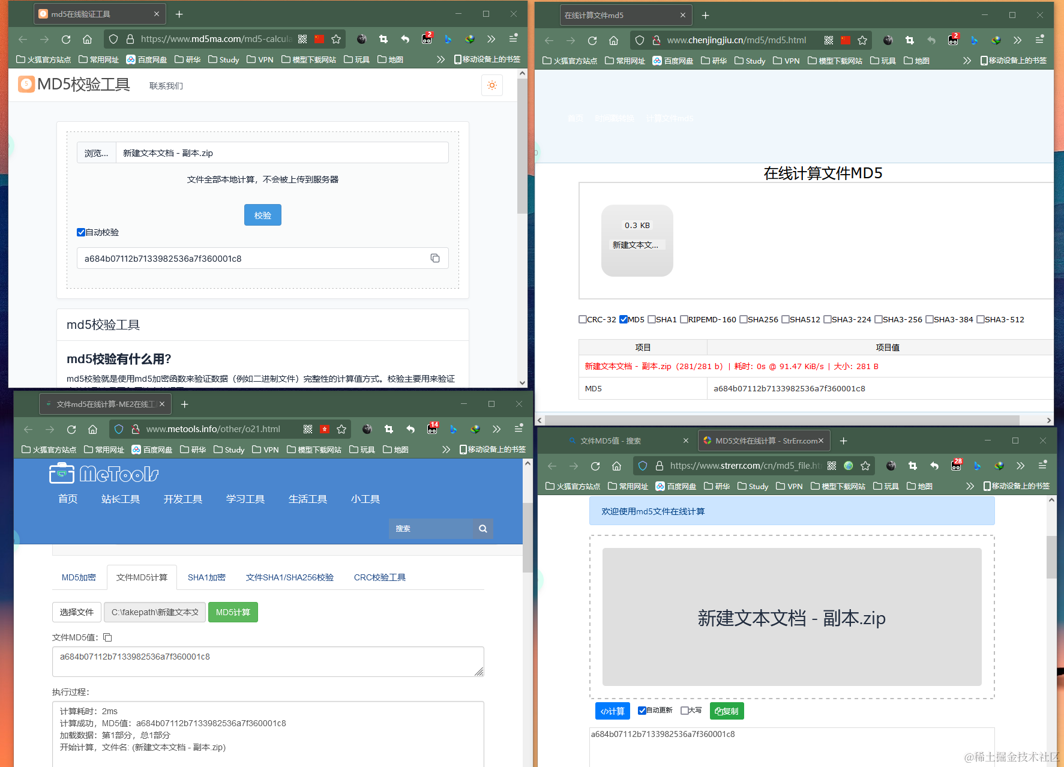Image resolution: width=1064 pixels, height=767 pixels.
Task: Click the Bing extension icon in the toolbar
Action: point(448,39)
